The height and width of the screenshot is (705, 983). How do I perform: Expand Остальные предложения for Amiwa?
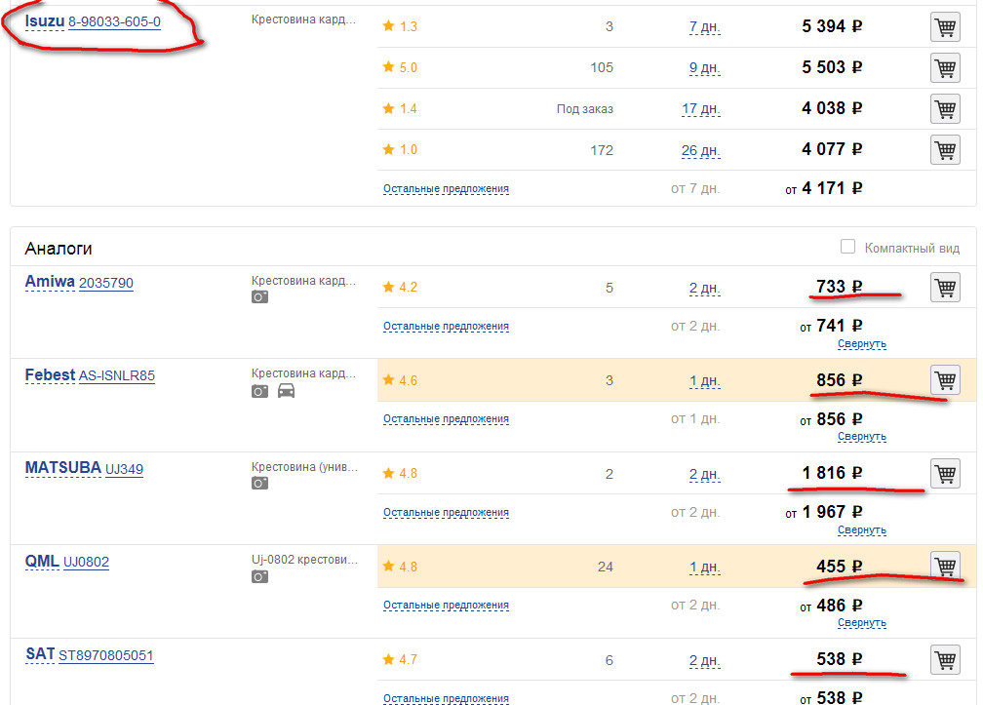pos(446,327)
